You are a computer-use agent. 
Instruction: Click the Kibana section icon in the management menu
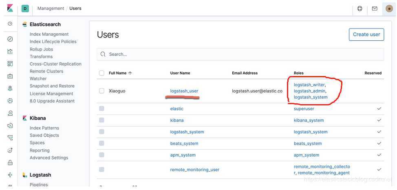click(24, 118)
